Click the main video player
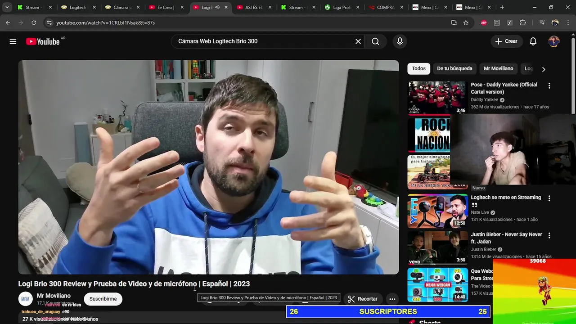This screenshot has height=324, width=576. [208, 167]
